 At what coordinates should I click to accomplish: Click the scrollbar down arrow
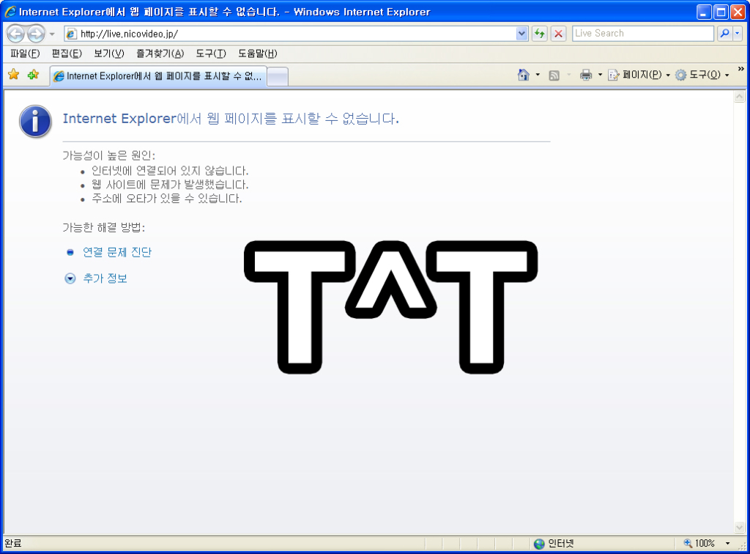739,528
